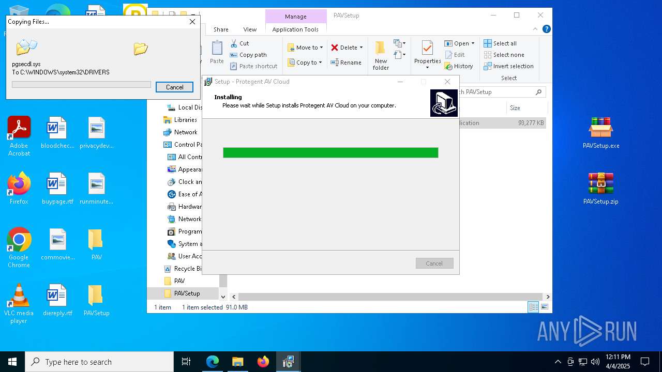
Task: Select Recycle Bin in navigation pane
Action: coord(183,269)
